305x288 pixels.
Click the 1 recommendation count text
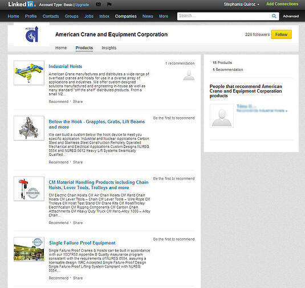180,63
